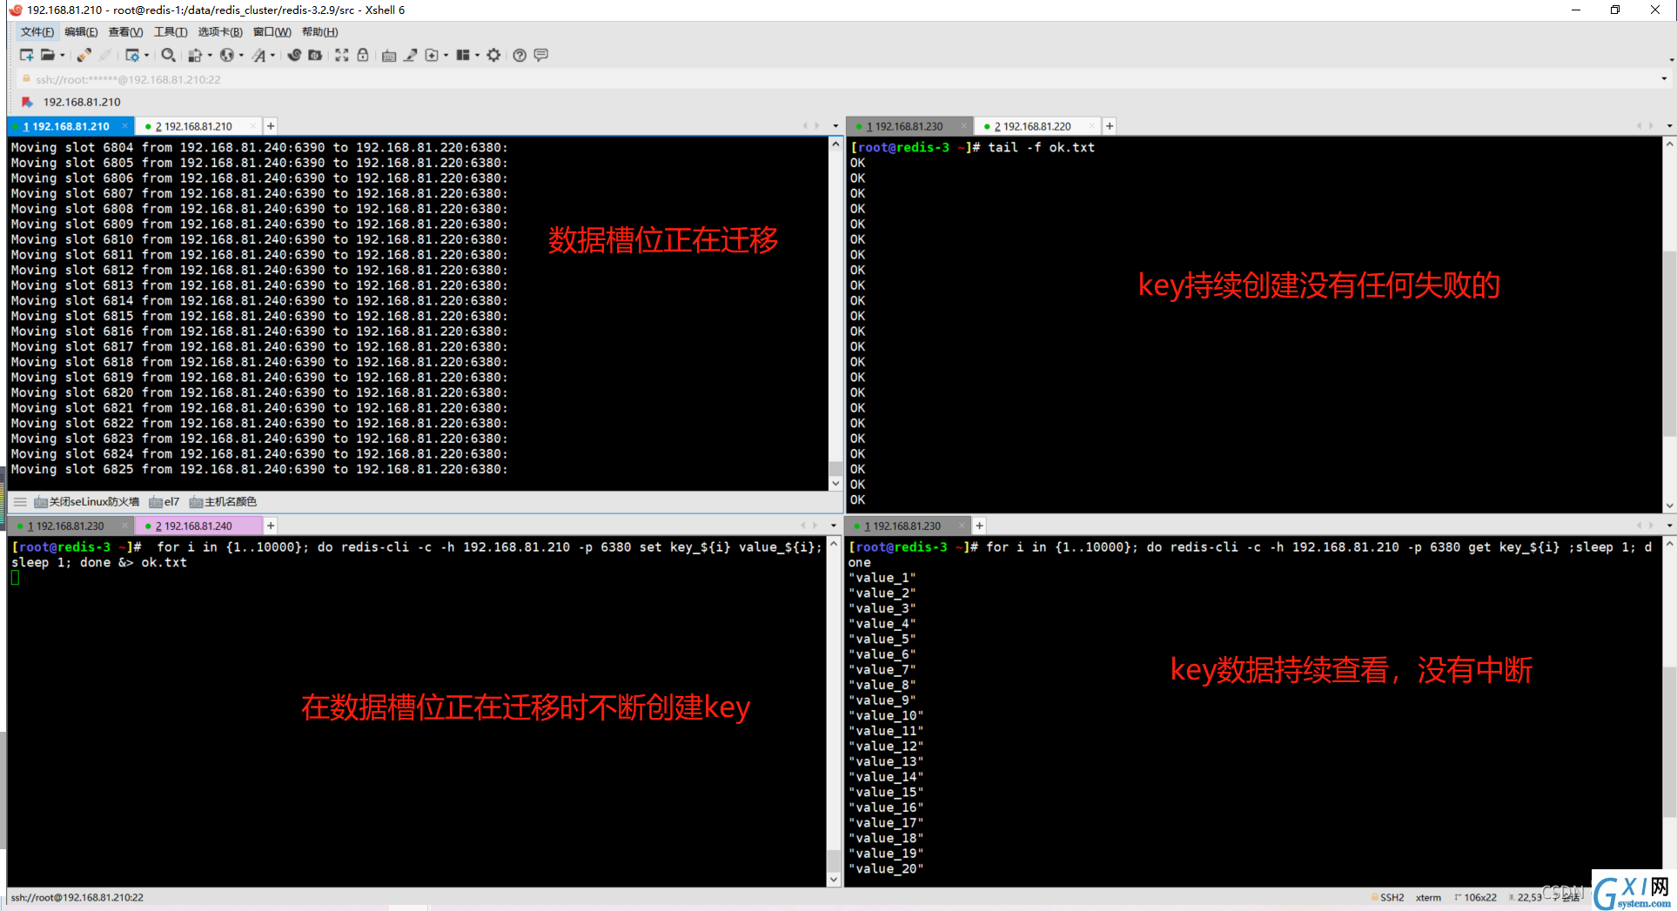The image size is (1677, 911).
Task: Close tab 2 192.168.81.220
Action: tap(1091, 126)
